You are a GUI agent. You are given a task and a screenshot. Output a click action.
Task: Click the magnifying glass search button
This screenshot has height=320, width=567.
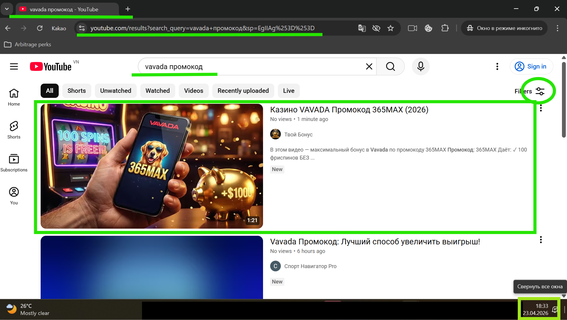coord(390,66)
